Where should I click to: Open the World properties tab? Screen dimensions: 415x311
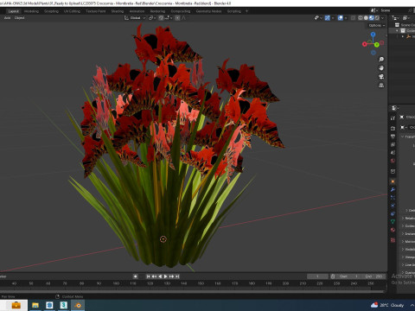pyautogui.click(x=393, y=161)
